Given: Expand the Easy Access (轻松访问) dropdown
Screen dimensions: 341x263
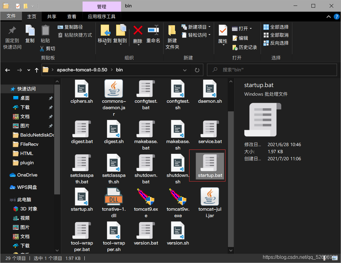Looking at the screenshot, I should (209, 35).
